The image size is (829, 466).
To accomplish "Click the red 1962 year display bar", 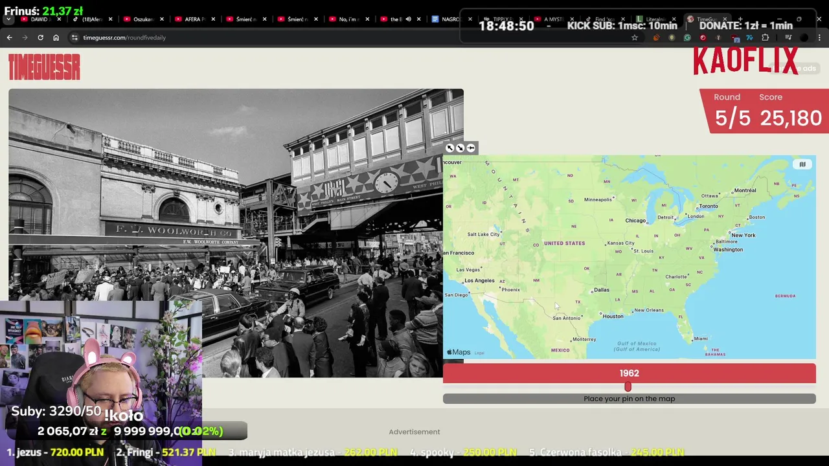I will point(629,373).
